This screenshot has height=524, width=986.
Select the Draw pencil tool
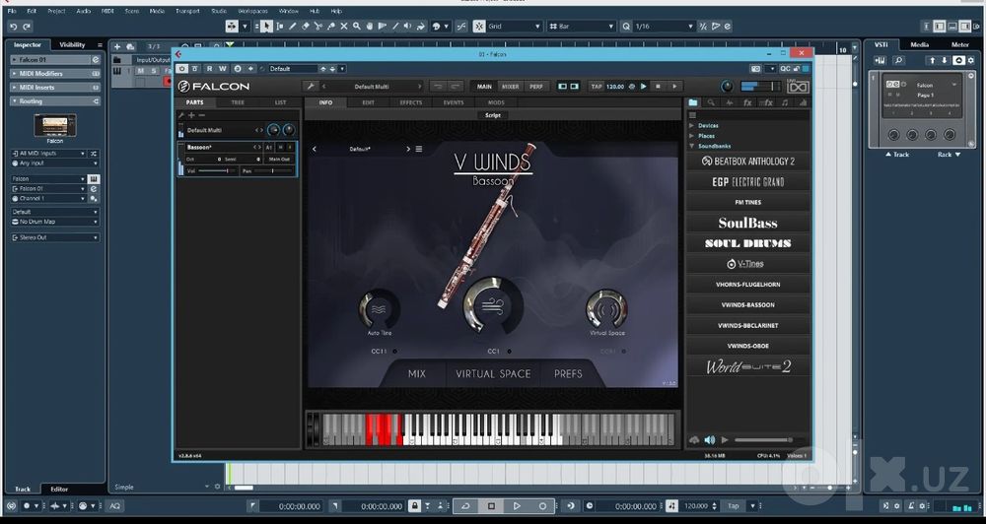[293, 27]
